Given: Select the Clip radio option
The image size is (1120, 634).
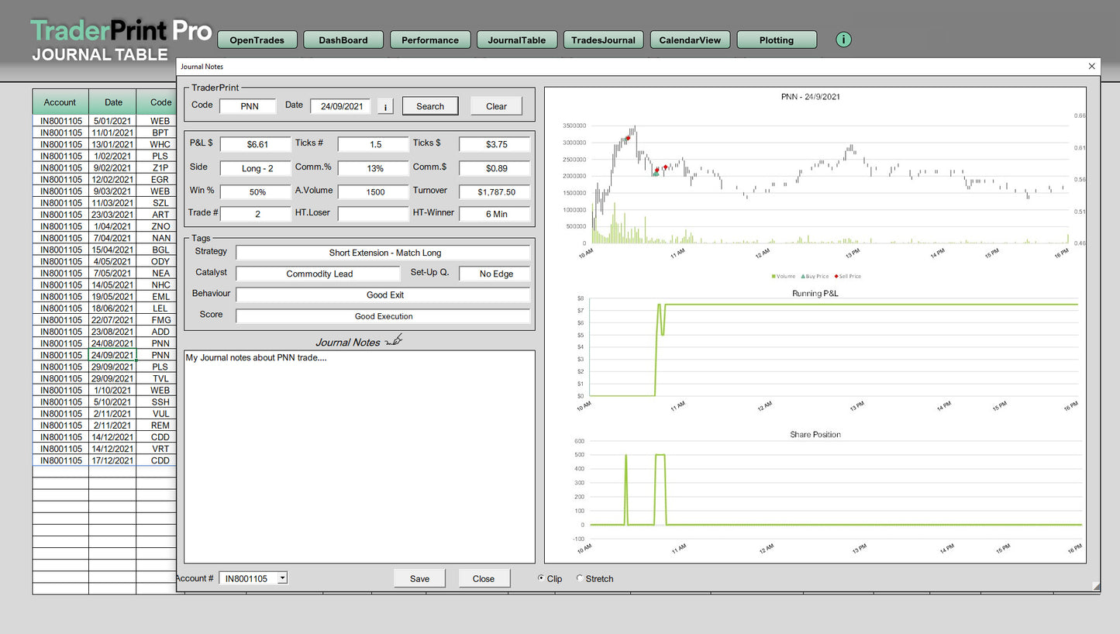Looking at the screenshot, I should point(542,578).
